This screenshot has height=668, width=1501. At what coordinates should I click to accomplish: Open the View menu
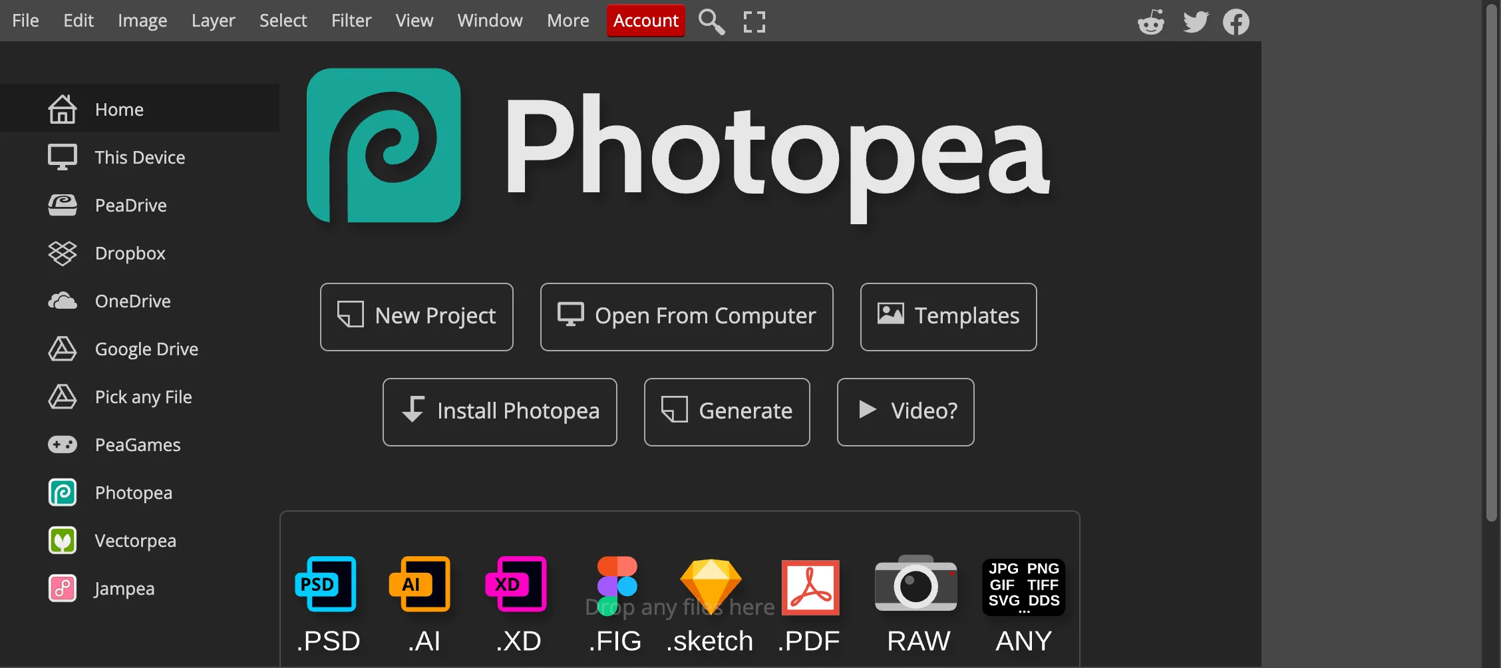[x=415, y=21]
